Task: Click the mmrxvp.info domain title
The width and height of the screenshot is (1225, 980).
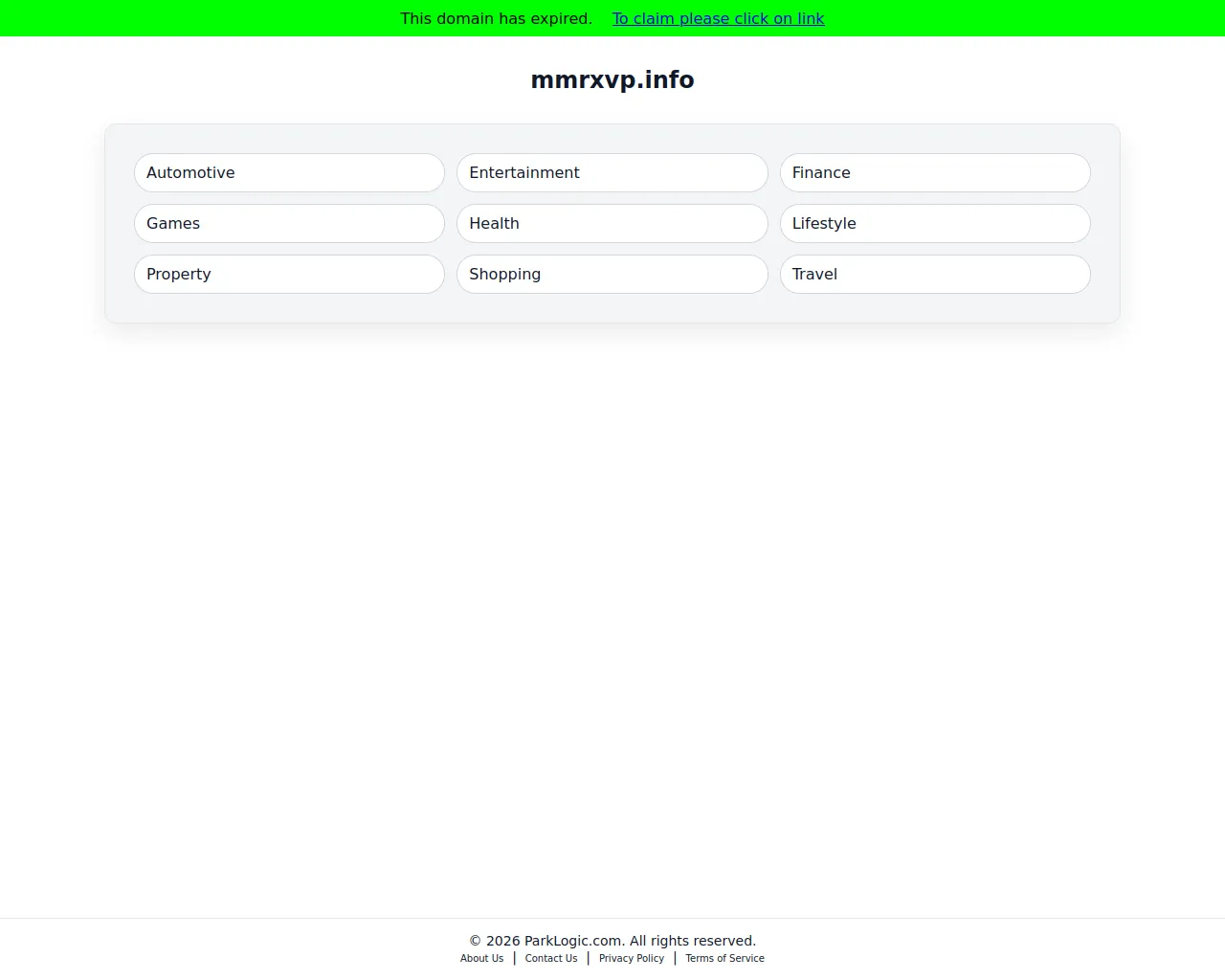Action: 612,79
